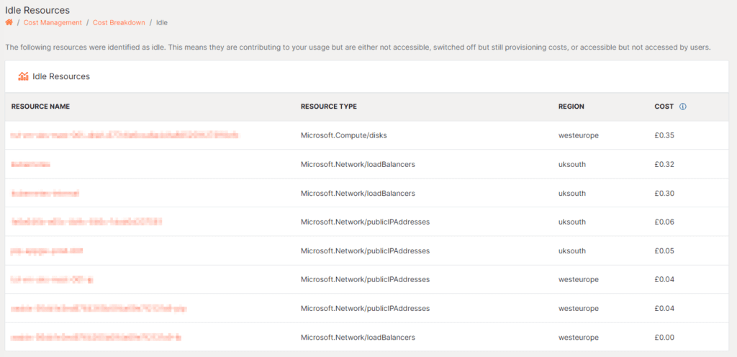Open the Cost Management breadcrumb link
The height and width of the screenshot is (357, 737).
(x=53, y=23)
